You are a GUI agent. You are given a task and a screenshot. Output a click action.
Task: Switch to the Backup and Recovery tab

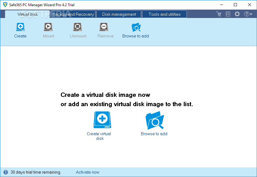tap(73, 14)
